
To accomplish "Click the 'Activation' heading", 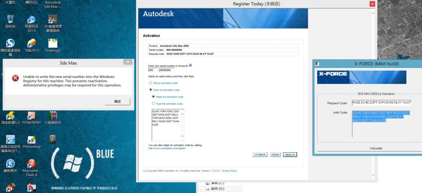I will click(x=151, y=36).
